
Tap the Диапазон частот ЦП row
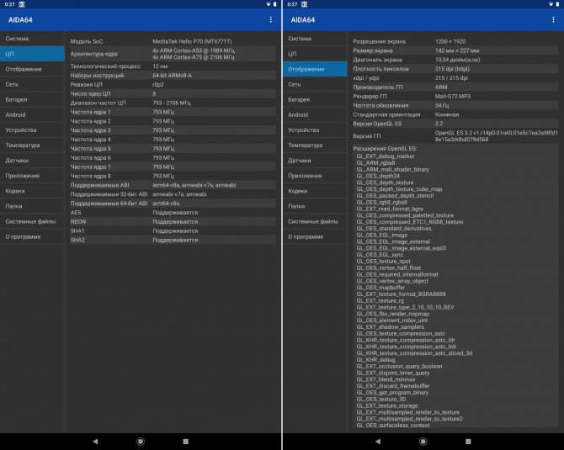click(x=173, y=103)
